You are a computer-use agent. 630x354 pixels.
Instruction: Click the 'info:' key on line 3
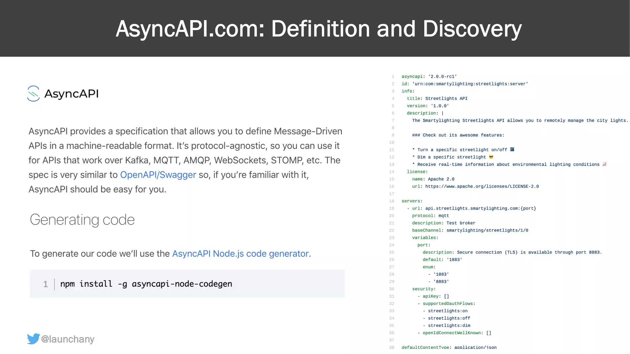pos(408,91)
